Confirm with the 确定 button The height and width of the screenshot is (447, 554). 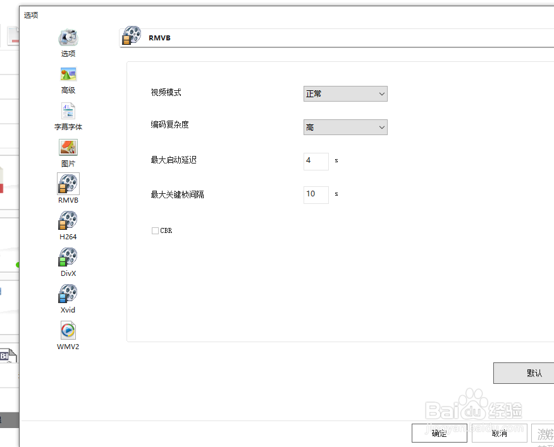pyautogui.click(x=440, y=433)
